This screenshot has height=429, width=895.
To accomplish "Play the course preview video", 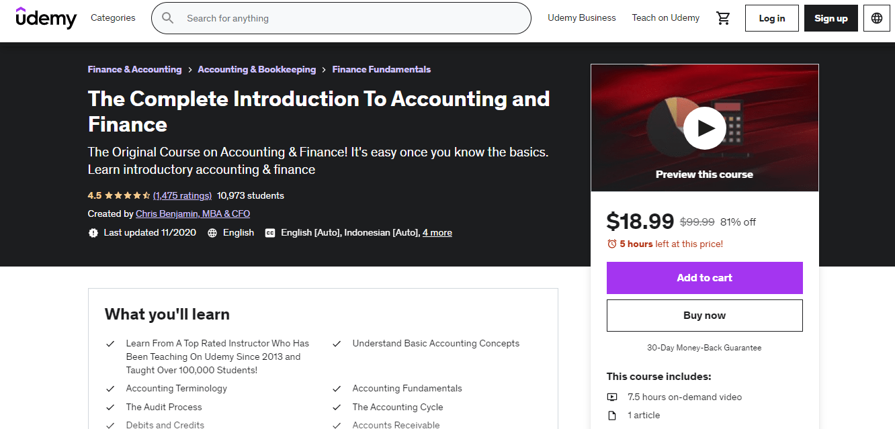I will point(704,128).
